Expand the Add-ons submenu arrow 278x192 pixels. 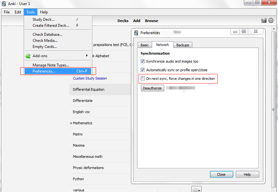point(87,56)
